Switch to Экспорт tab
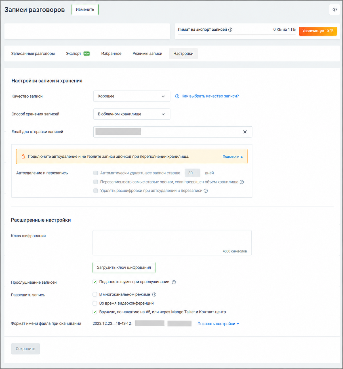This screenshot has width=343, height=369. (78, 54)
